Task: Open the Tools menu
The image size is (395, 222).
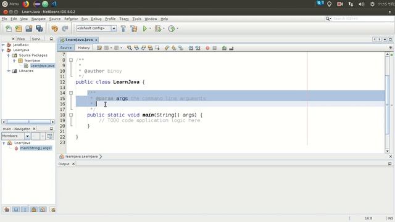Action: [136, 19]
